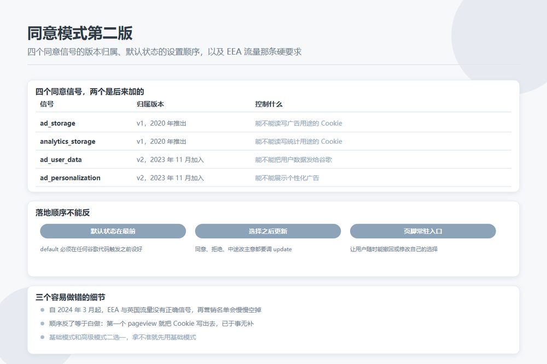This screenshot has height=364, width=547.
Task: Click the version cell in the ad_storage row
Action: (161, 123)
